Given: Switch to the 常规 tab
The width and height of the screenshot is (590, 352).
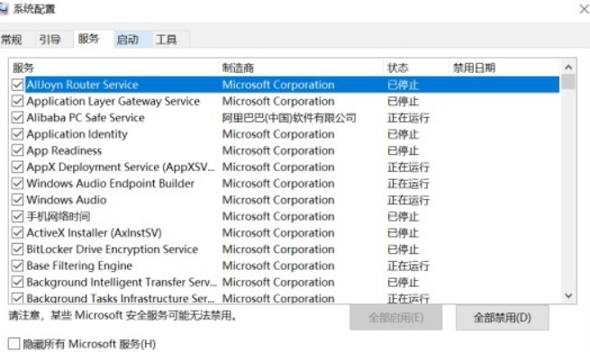Looking at the screenshot, I should click(x=14, y=40).
